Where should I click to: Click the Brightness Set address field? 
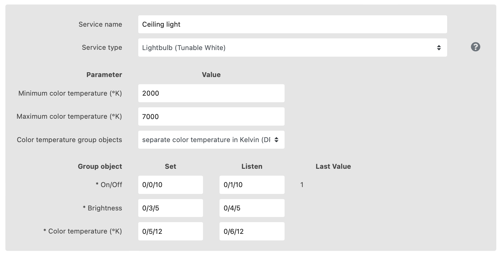coord(170,208)
